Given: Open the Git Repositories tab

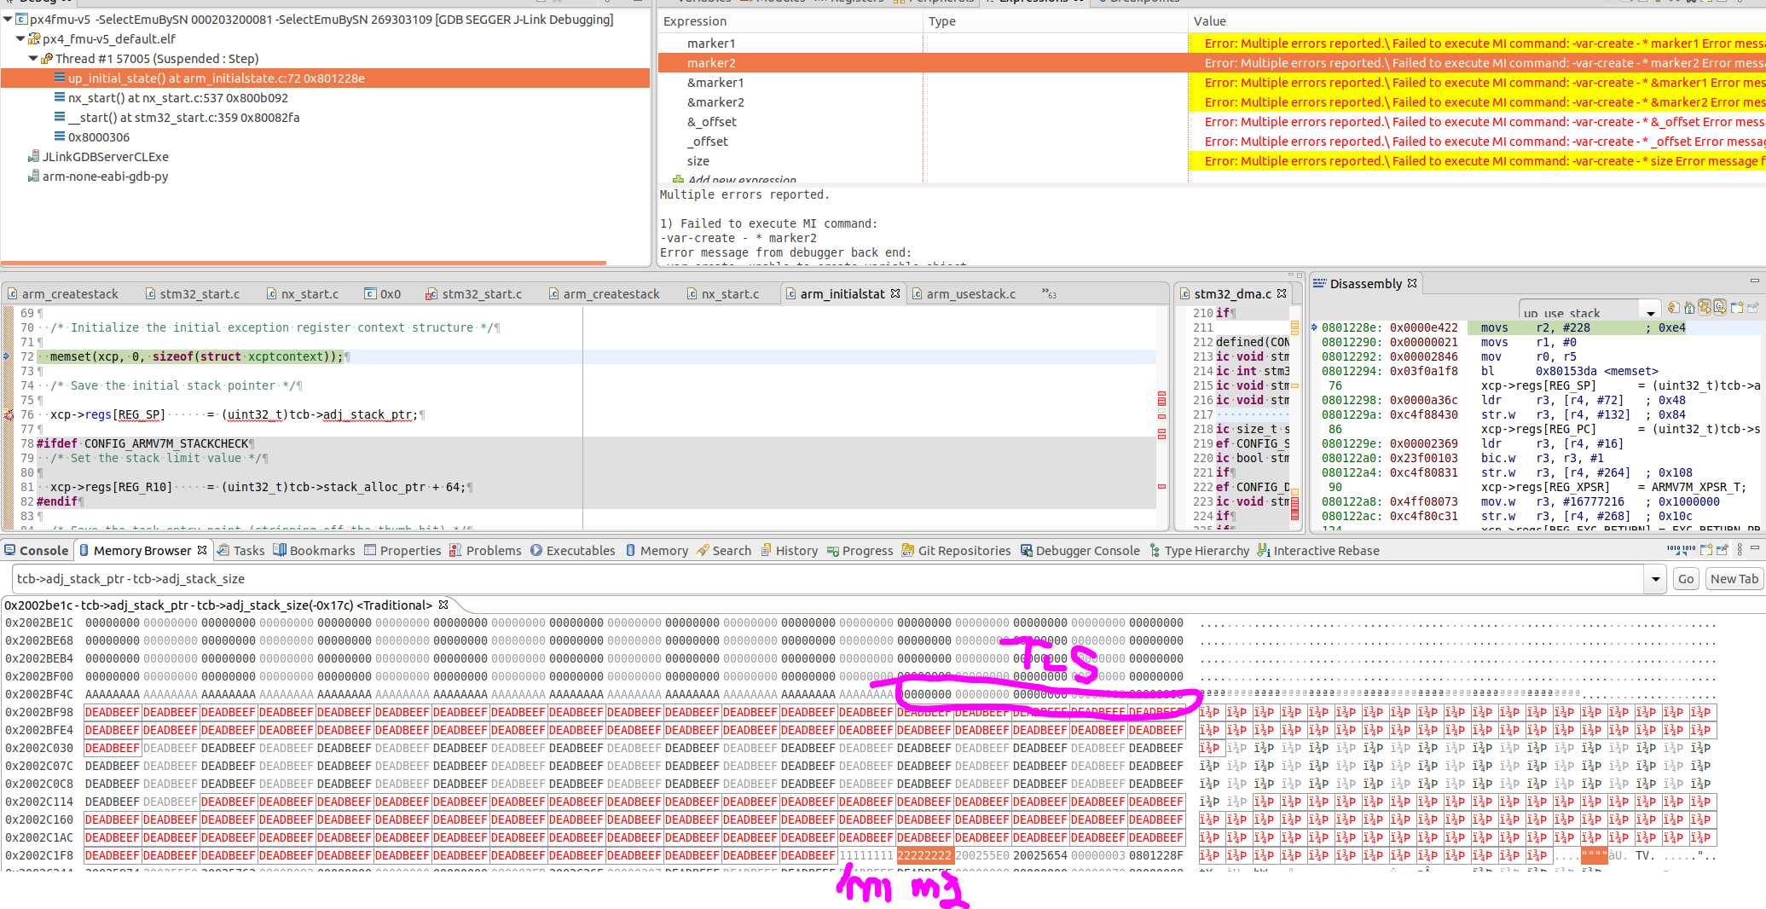Looking at the screenshot, I should 956,551.
